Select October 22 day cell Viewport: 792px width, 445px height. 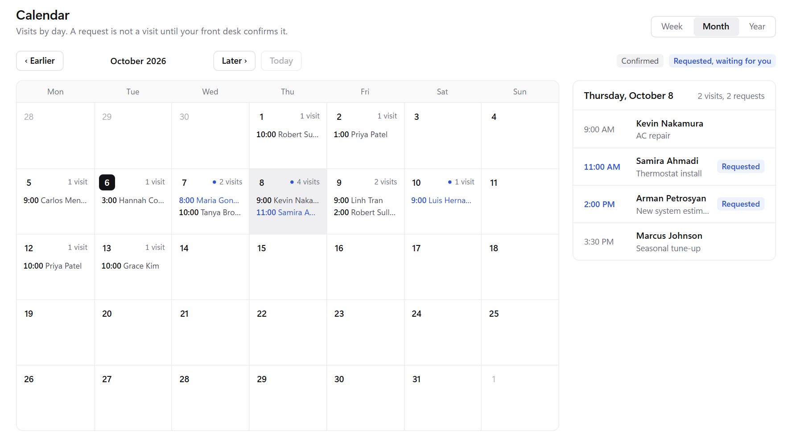pyautogui.click(x=288, y=332)
